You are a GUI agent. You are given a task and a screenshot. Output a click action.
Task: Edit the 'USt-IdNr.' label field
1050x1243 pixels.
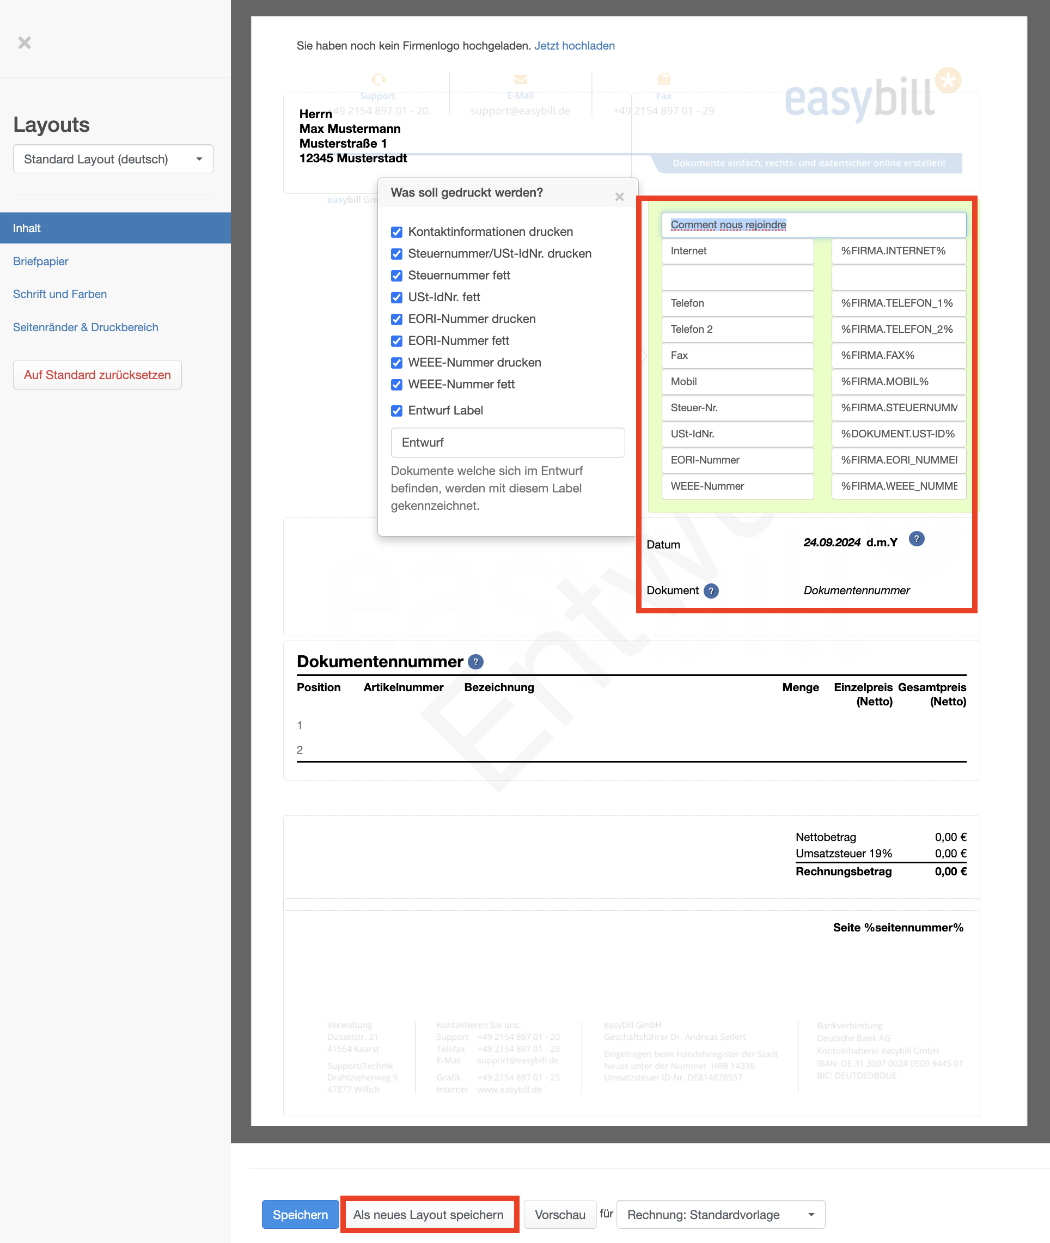pyautogui.click(x=737, y=435)
